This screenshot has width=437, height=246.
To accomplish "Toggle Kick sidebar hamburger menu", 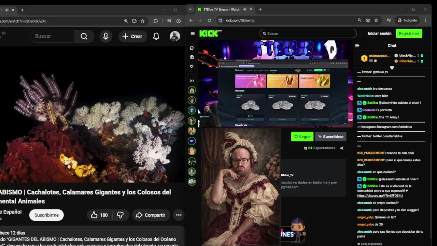I will (193, 33).
